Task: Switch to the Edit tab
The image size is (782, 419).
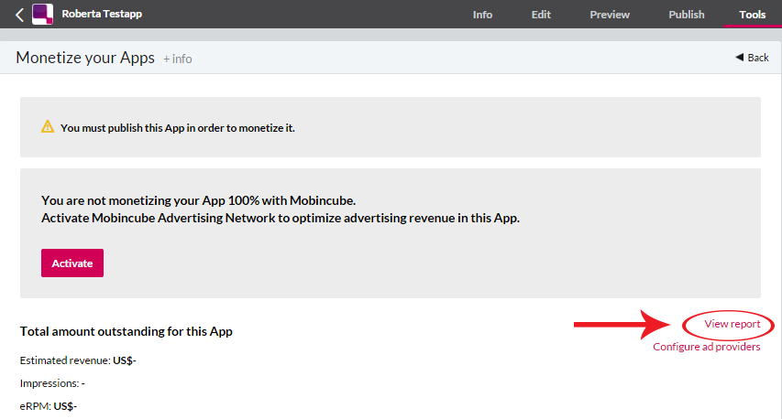Action: [541, 15]
